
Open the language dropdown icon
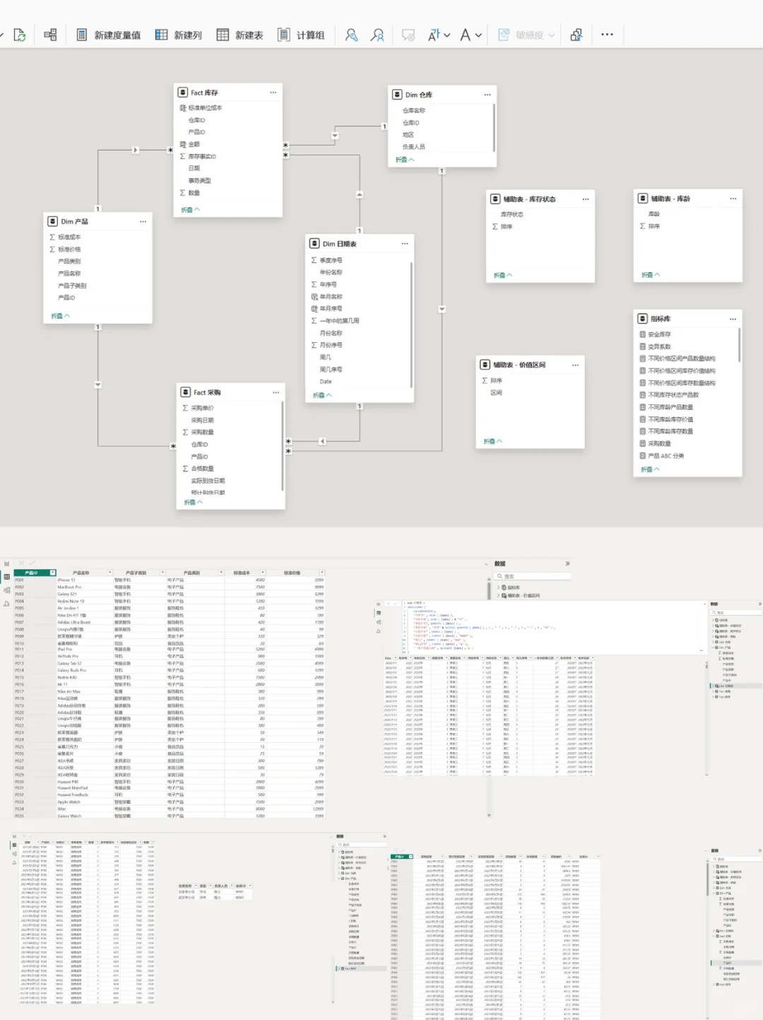439,35
